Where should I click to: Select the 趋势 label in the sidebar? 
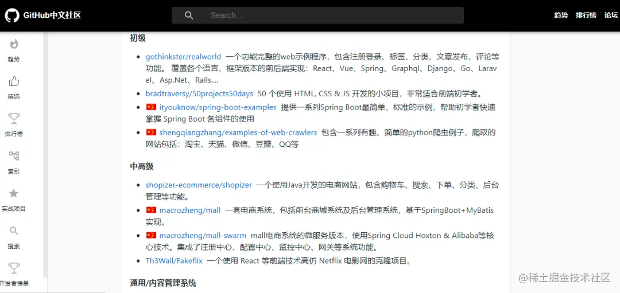click(14, 59)
